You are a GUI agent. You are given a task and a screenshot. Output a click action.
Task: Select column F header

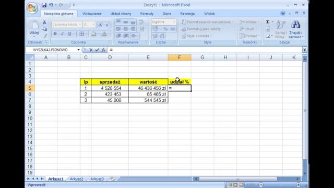click(180, 57)
